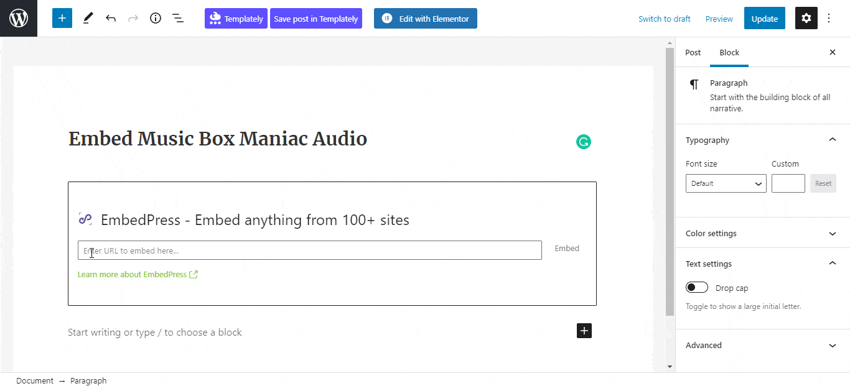Expand the Color settings section
The height and width of the screenshot is (386, 850).
click(833, 233)
